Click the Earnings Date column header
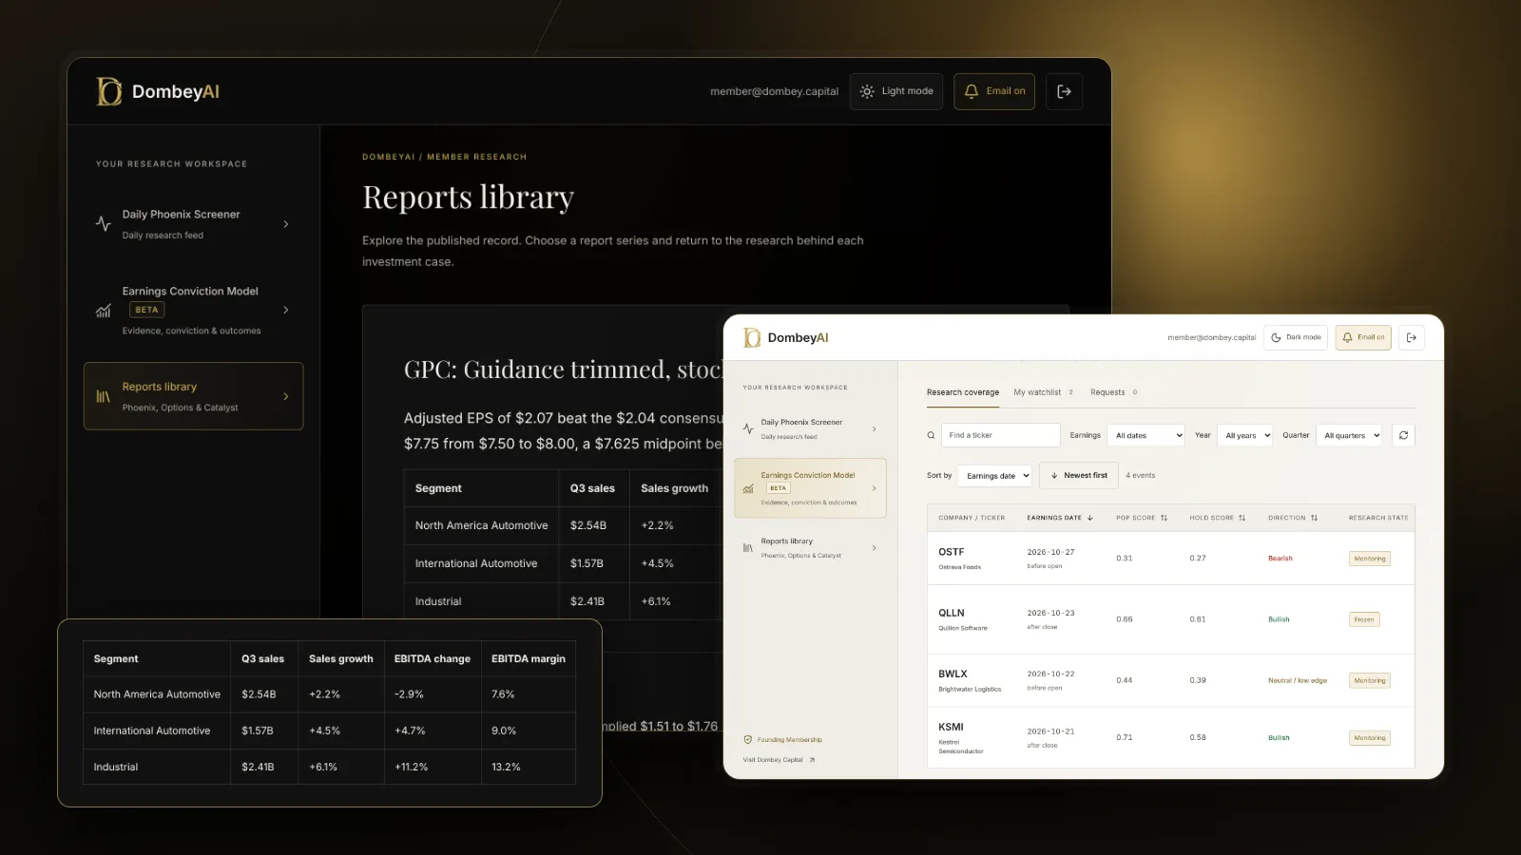This screenshot has height=855, width=1521. (1060, 518)
